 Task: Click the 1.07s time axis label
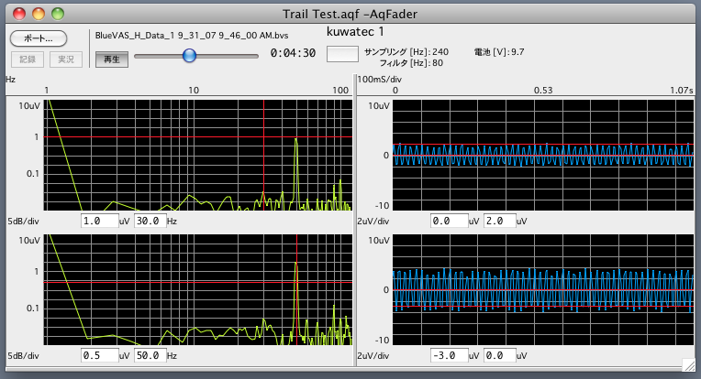(682, 90)
